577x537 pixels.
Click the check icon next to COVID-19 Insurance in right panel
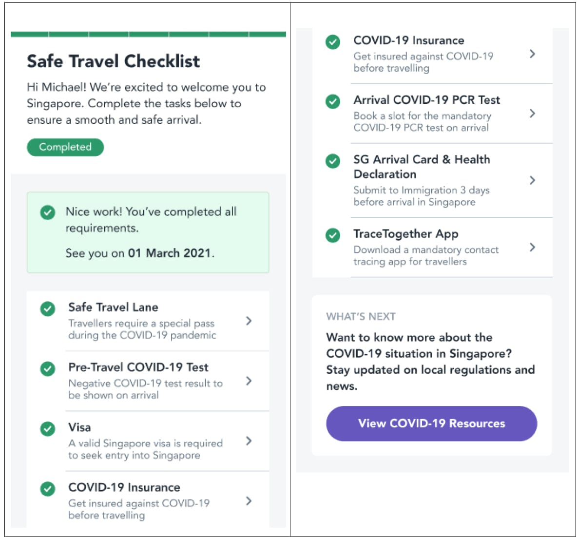click(333, 42)
